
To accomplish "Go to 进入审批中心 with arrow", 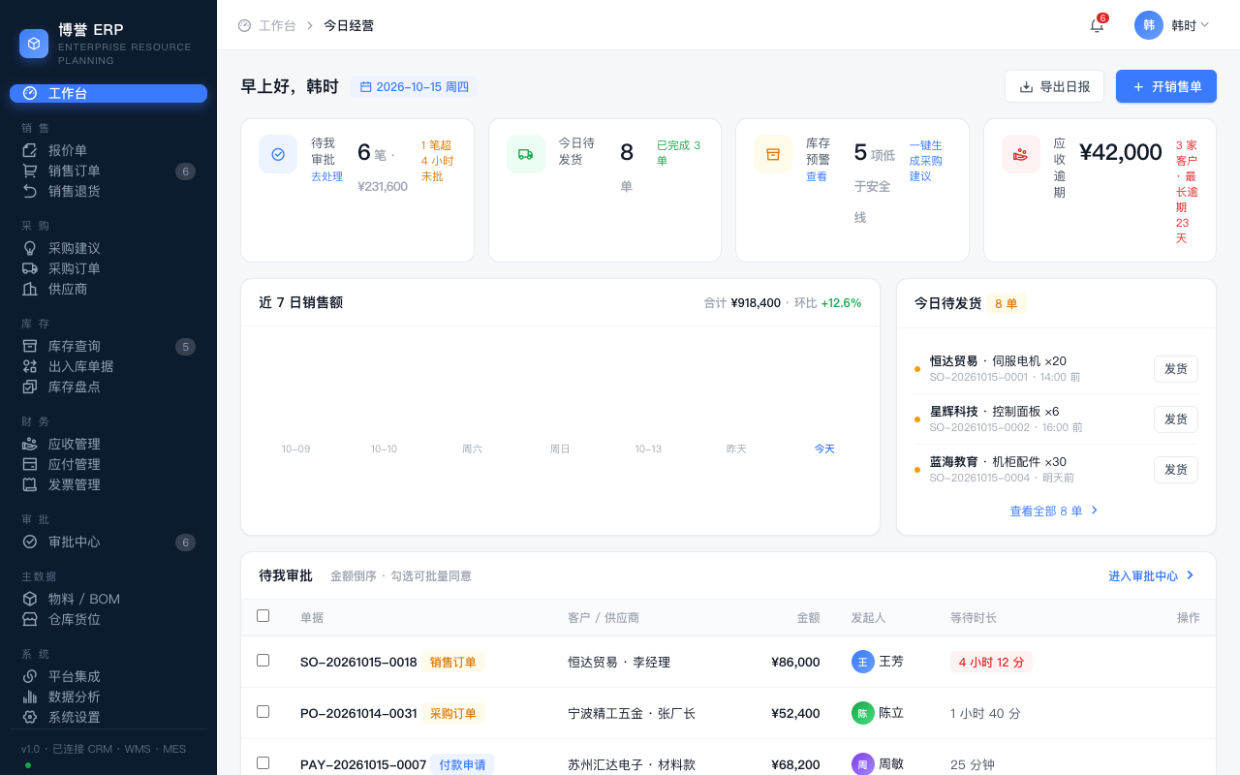I will (x=1152, y=575).
